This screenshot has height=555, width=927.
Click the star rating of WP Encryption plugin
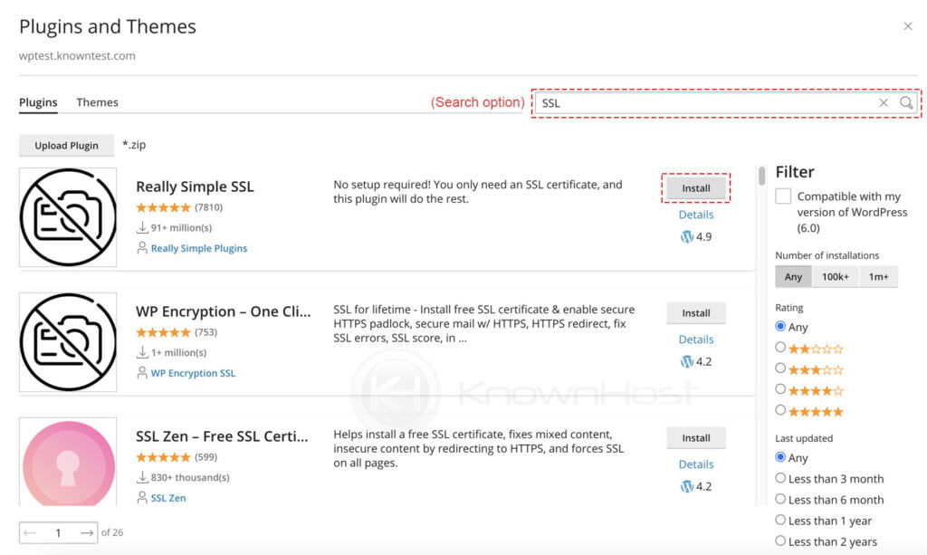[163, 332]
